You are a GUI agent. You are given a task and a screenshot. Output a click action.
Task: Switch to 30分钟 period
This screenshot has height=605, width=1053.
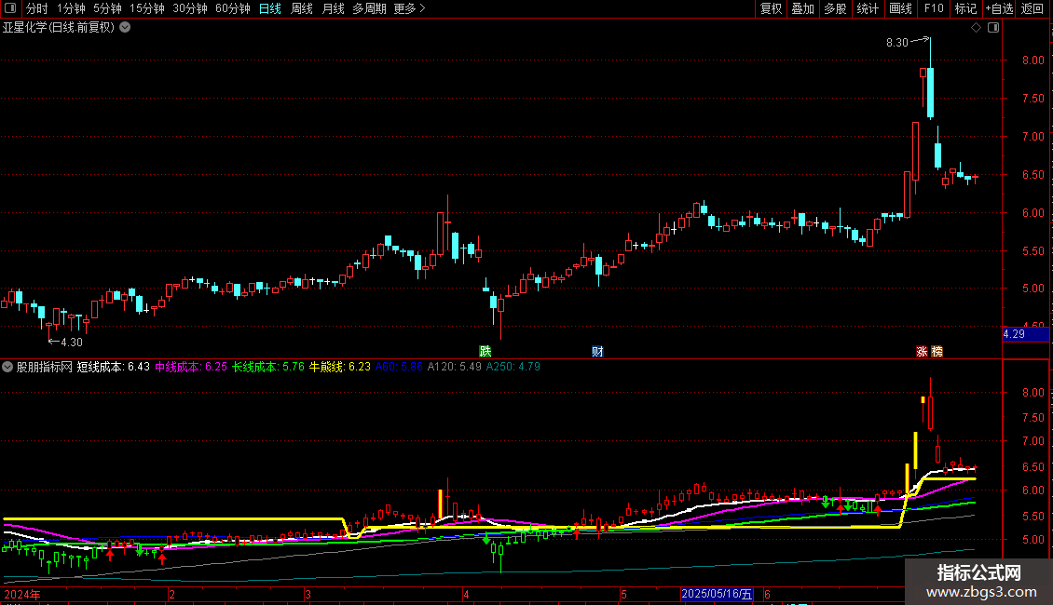(x=190, y=8)
